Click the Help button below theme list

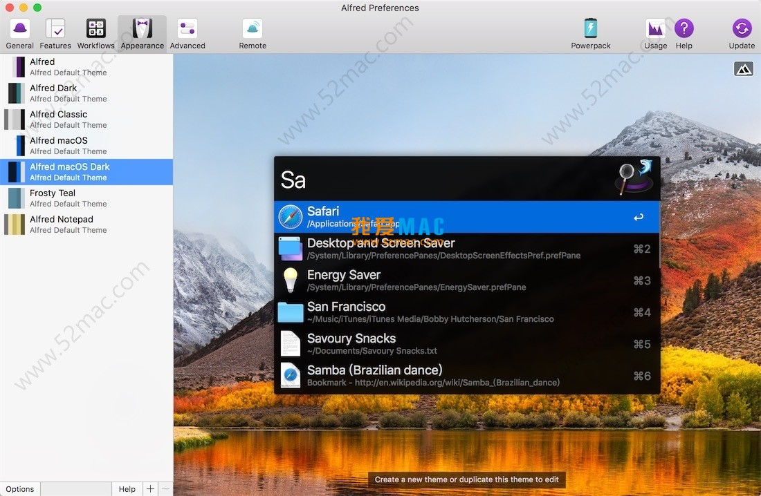(x=127, y=488)
